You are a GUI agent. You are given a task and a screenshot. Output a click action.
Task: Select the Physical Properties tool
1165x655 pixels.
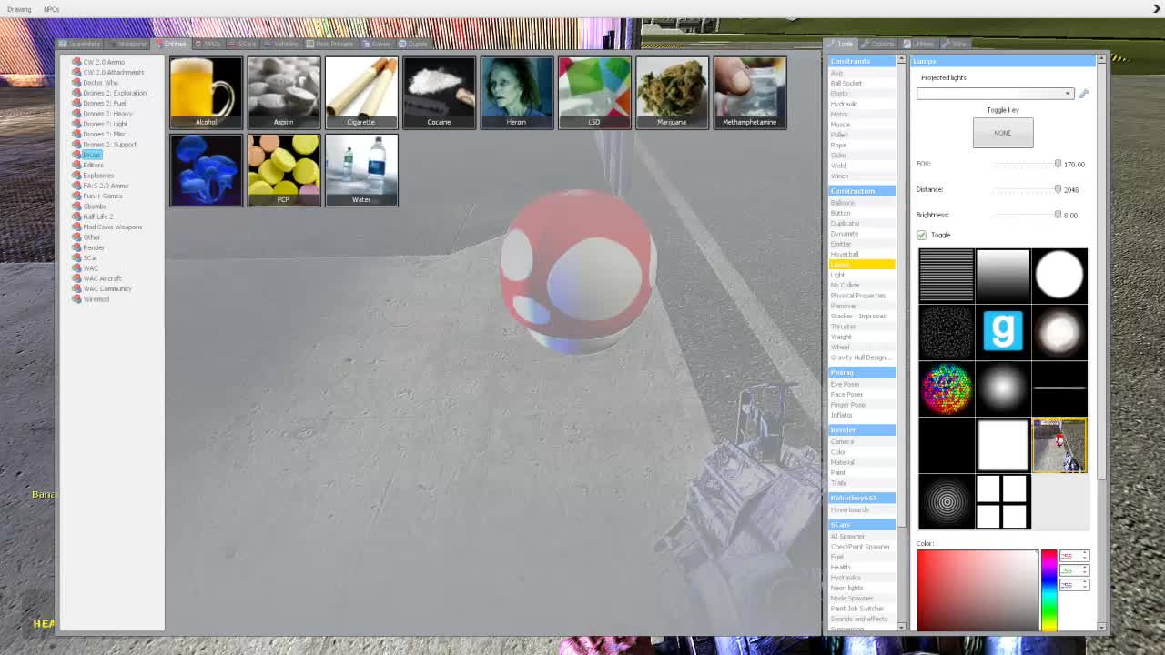857,296
